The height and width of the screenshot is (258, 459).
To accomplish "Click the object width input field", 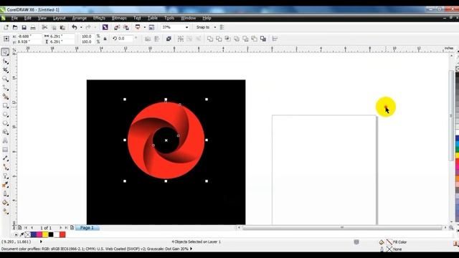I will 62,37.
